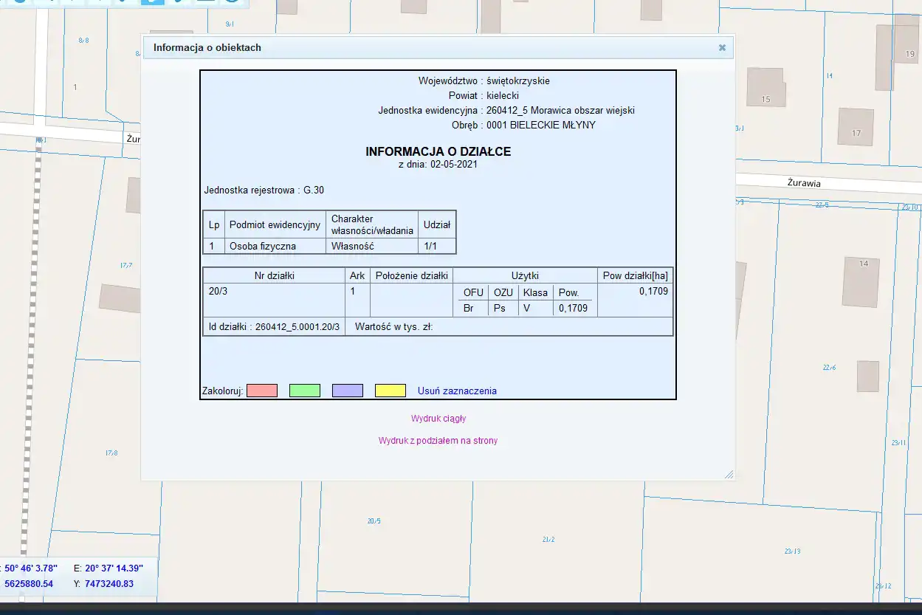Click the E longitude coordinate value
Viewport: 922px width, 615px height.
pos(114,568)
